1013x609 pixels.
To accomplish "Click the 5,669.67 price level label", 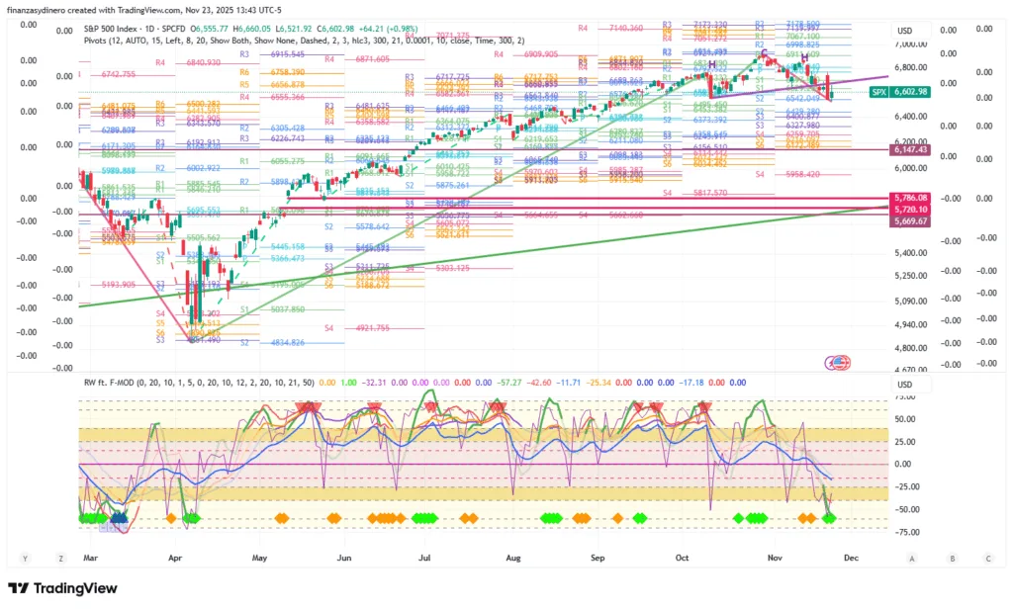I will point(910,221).
